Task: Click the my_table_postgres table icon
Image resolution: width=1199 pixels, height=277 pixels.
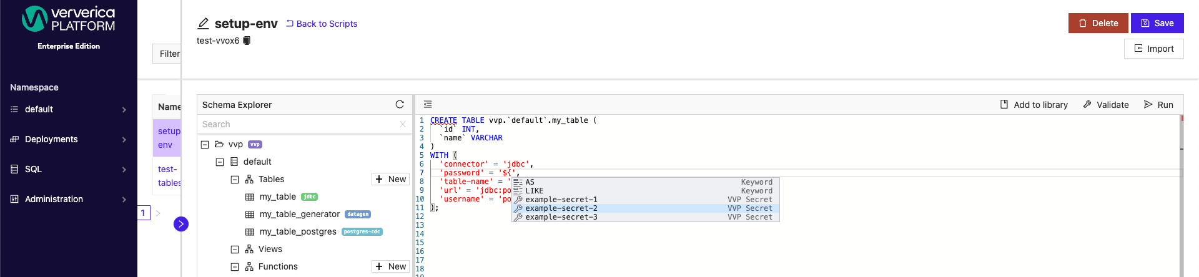Action: click(x=250, y=232)
